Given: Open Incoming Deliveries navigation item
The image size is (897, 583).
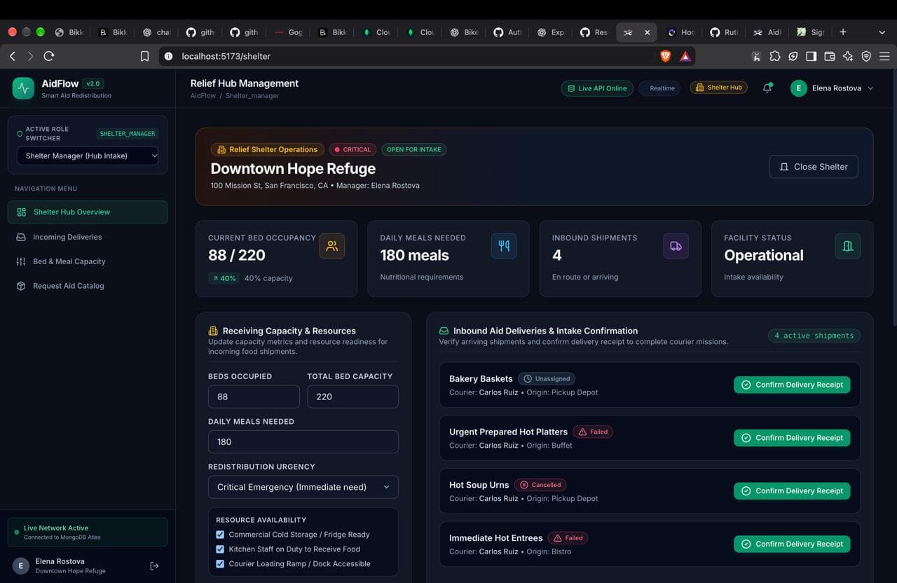Looking at the screenshot, I should click(88, 237).
